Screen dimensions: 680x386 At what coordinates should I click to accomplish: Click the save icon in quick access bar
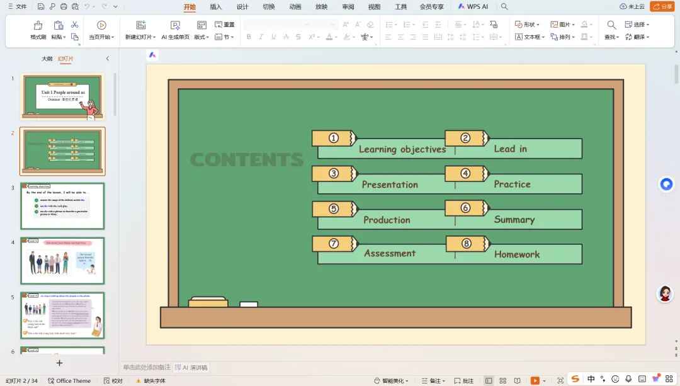[41, 7]
